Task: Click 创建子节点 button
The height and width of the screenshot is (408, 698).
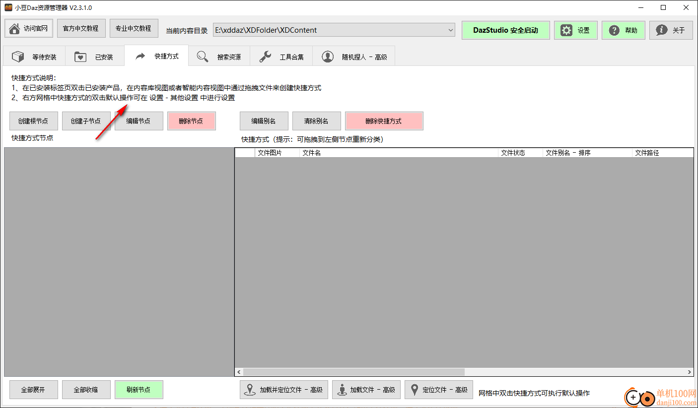Action: [86, 121]
